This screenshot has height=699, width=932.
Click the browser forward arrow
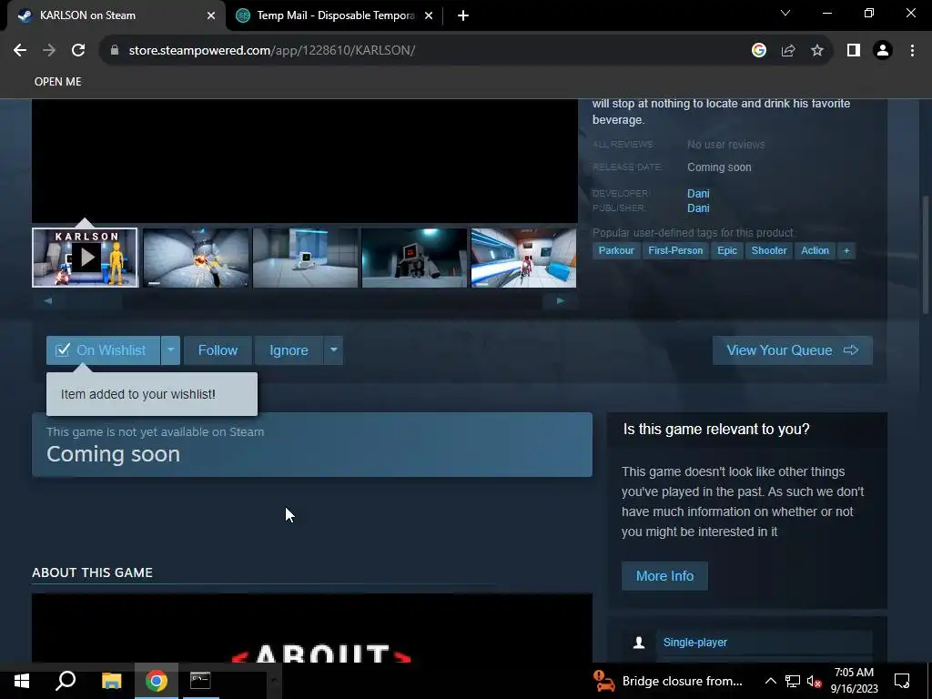49,50
